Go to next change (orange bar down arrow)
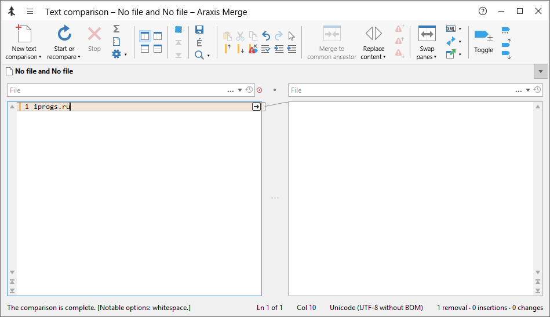This screenshot has height=317, width=550. 241,49
